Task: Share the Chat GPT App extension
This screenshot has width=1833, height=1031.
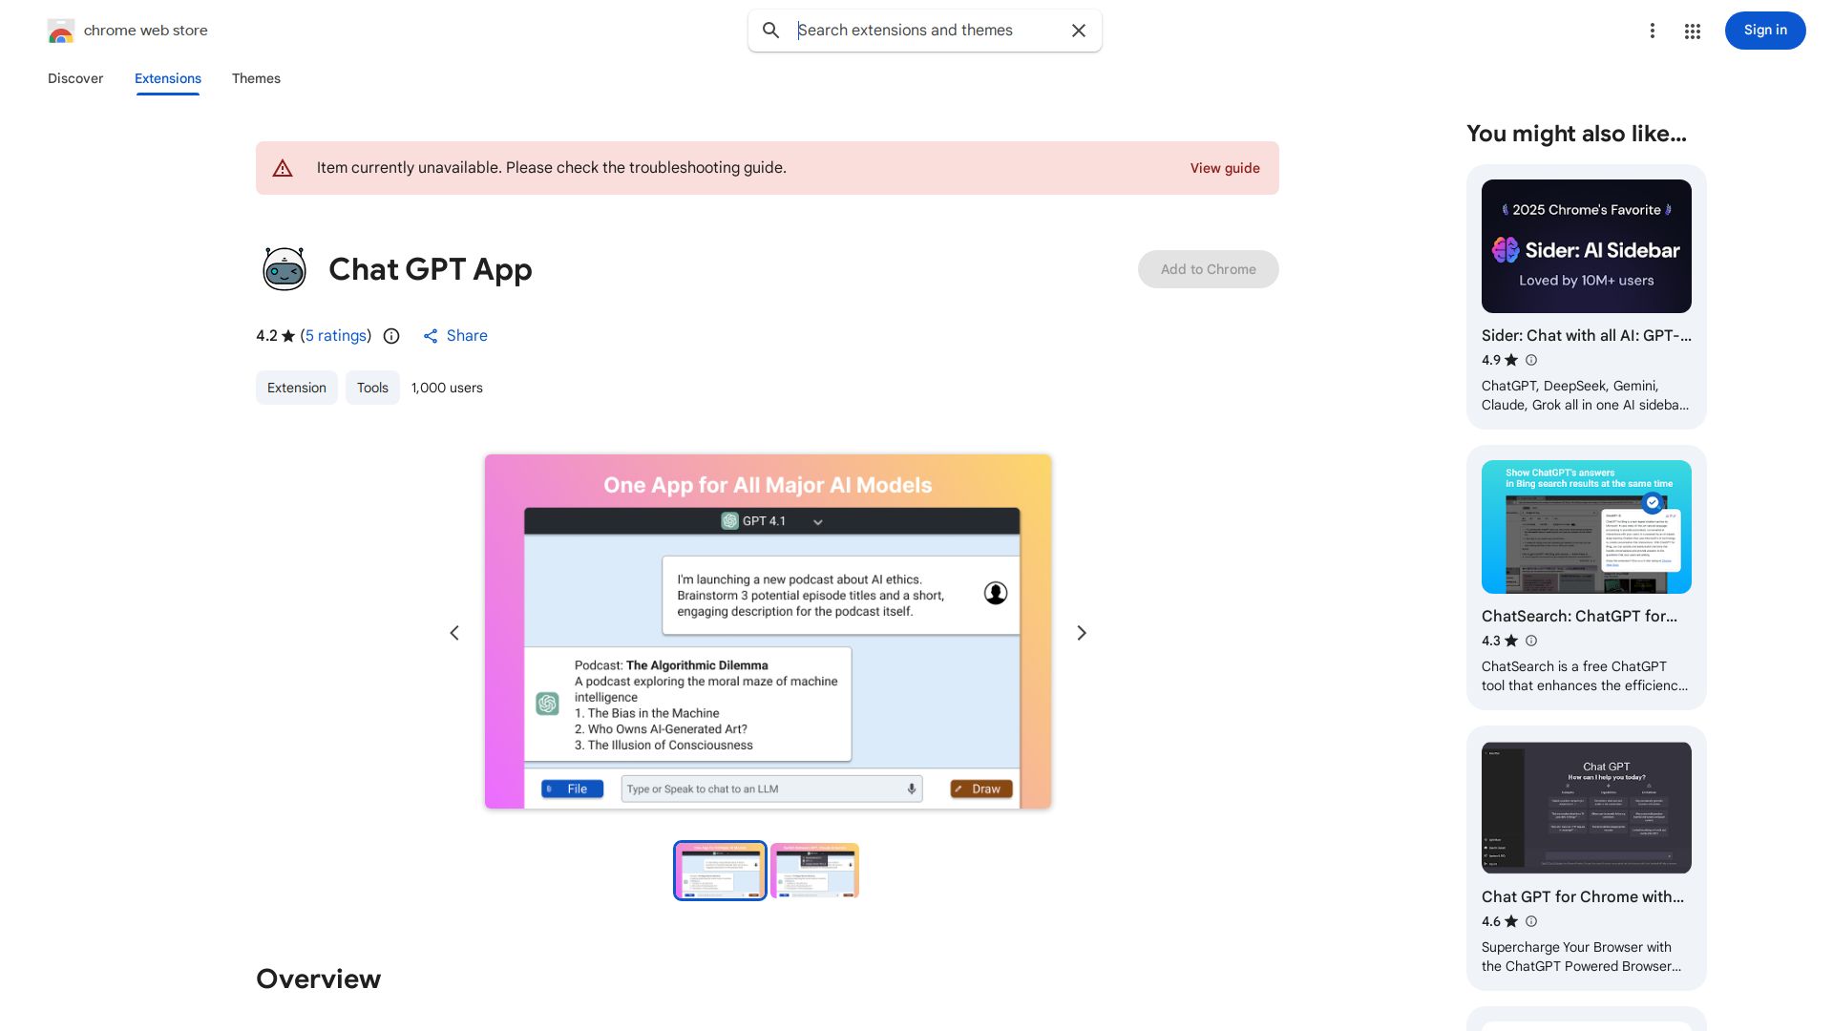Action: click(x=454, y=335)
